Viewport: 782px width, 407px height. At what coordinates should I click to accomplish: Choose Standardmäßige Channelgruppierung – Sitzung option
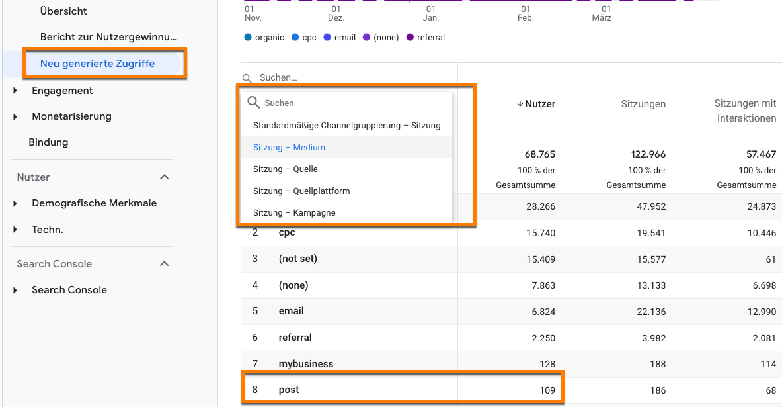coord(346,125)
